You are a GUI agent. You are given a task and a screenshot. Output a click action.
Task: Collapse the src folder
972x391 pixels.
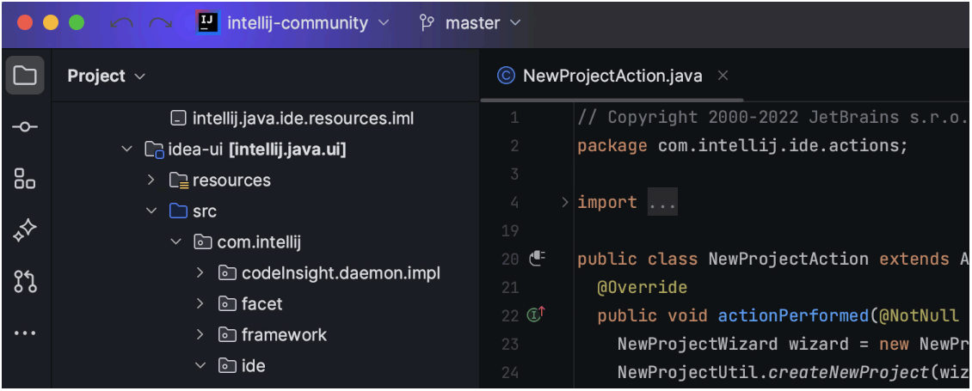pyautogui.click(x=151, y=211)
